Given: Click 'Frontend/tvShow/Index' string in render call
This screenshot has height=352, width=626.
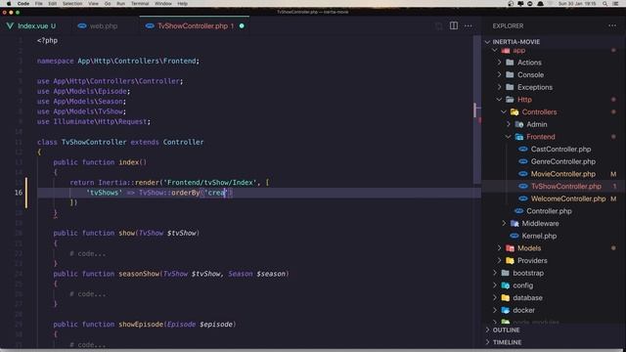Looking at the screenshot, I should (210, 183).
